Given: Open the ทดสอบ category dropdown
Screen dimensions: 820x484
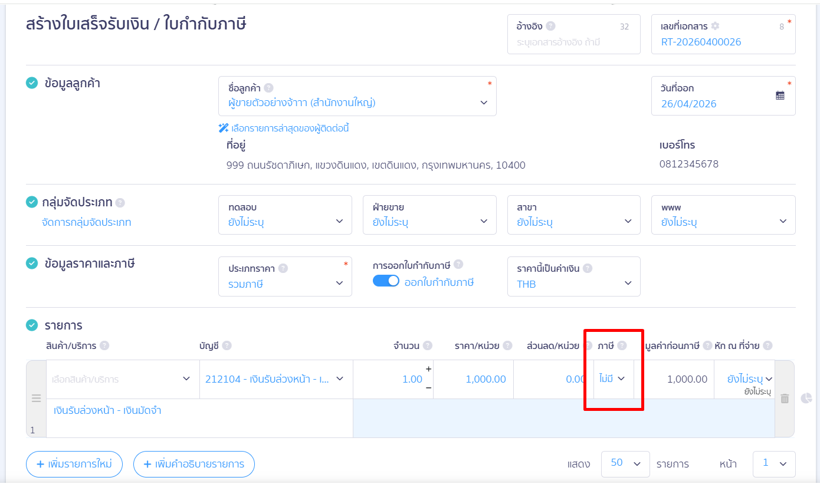Looking at the screenshot, I should (x=285, y=215).
